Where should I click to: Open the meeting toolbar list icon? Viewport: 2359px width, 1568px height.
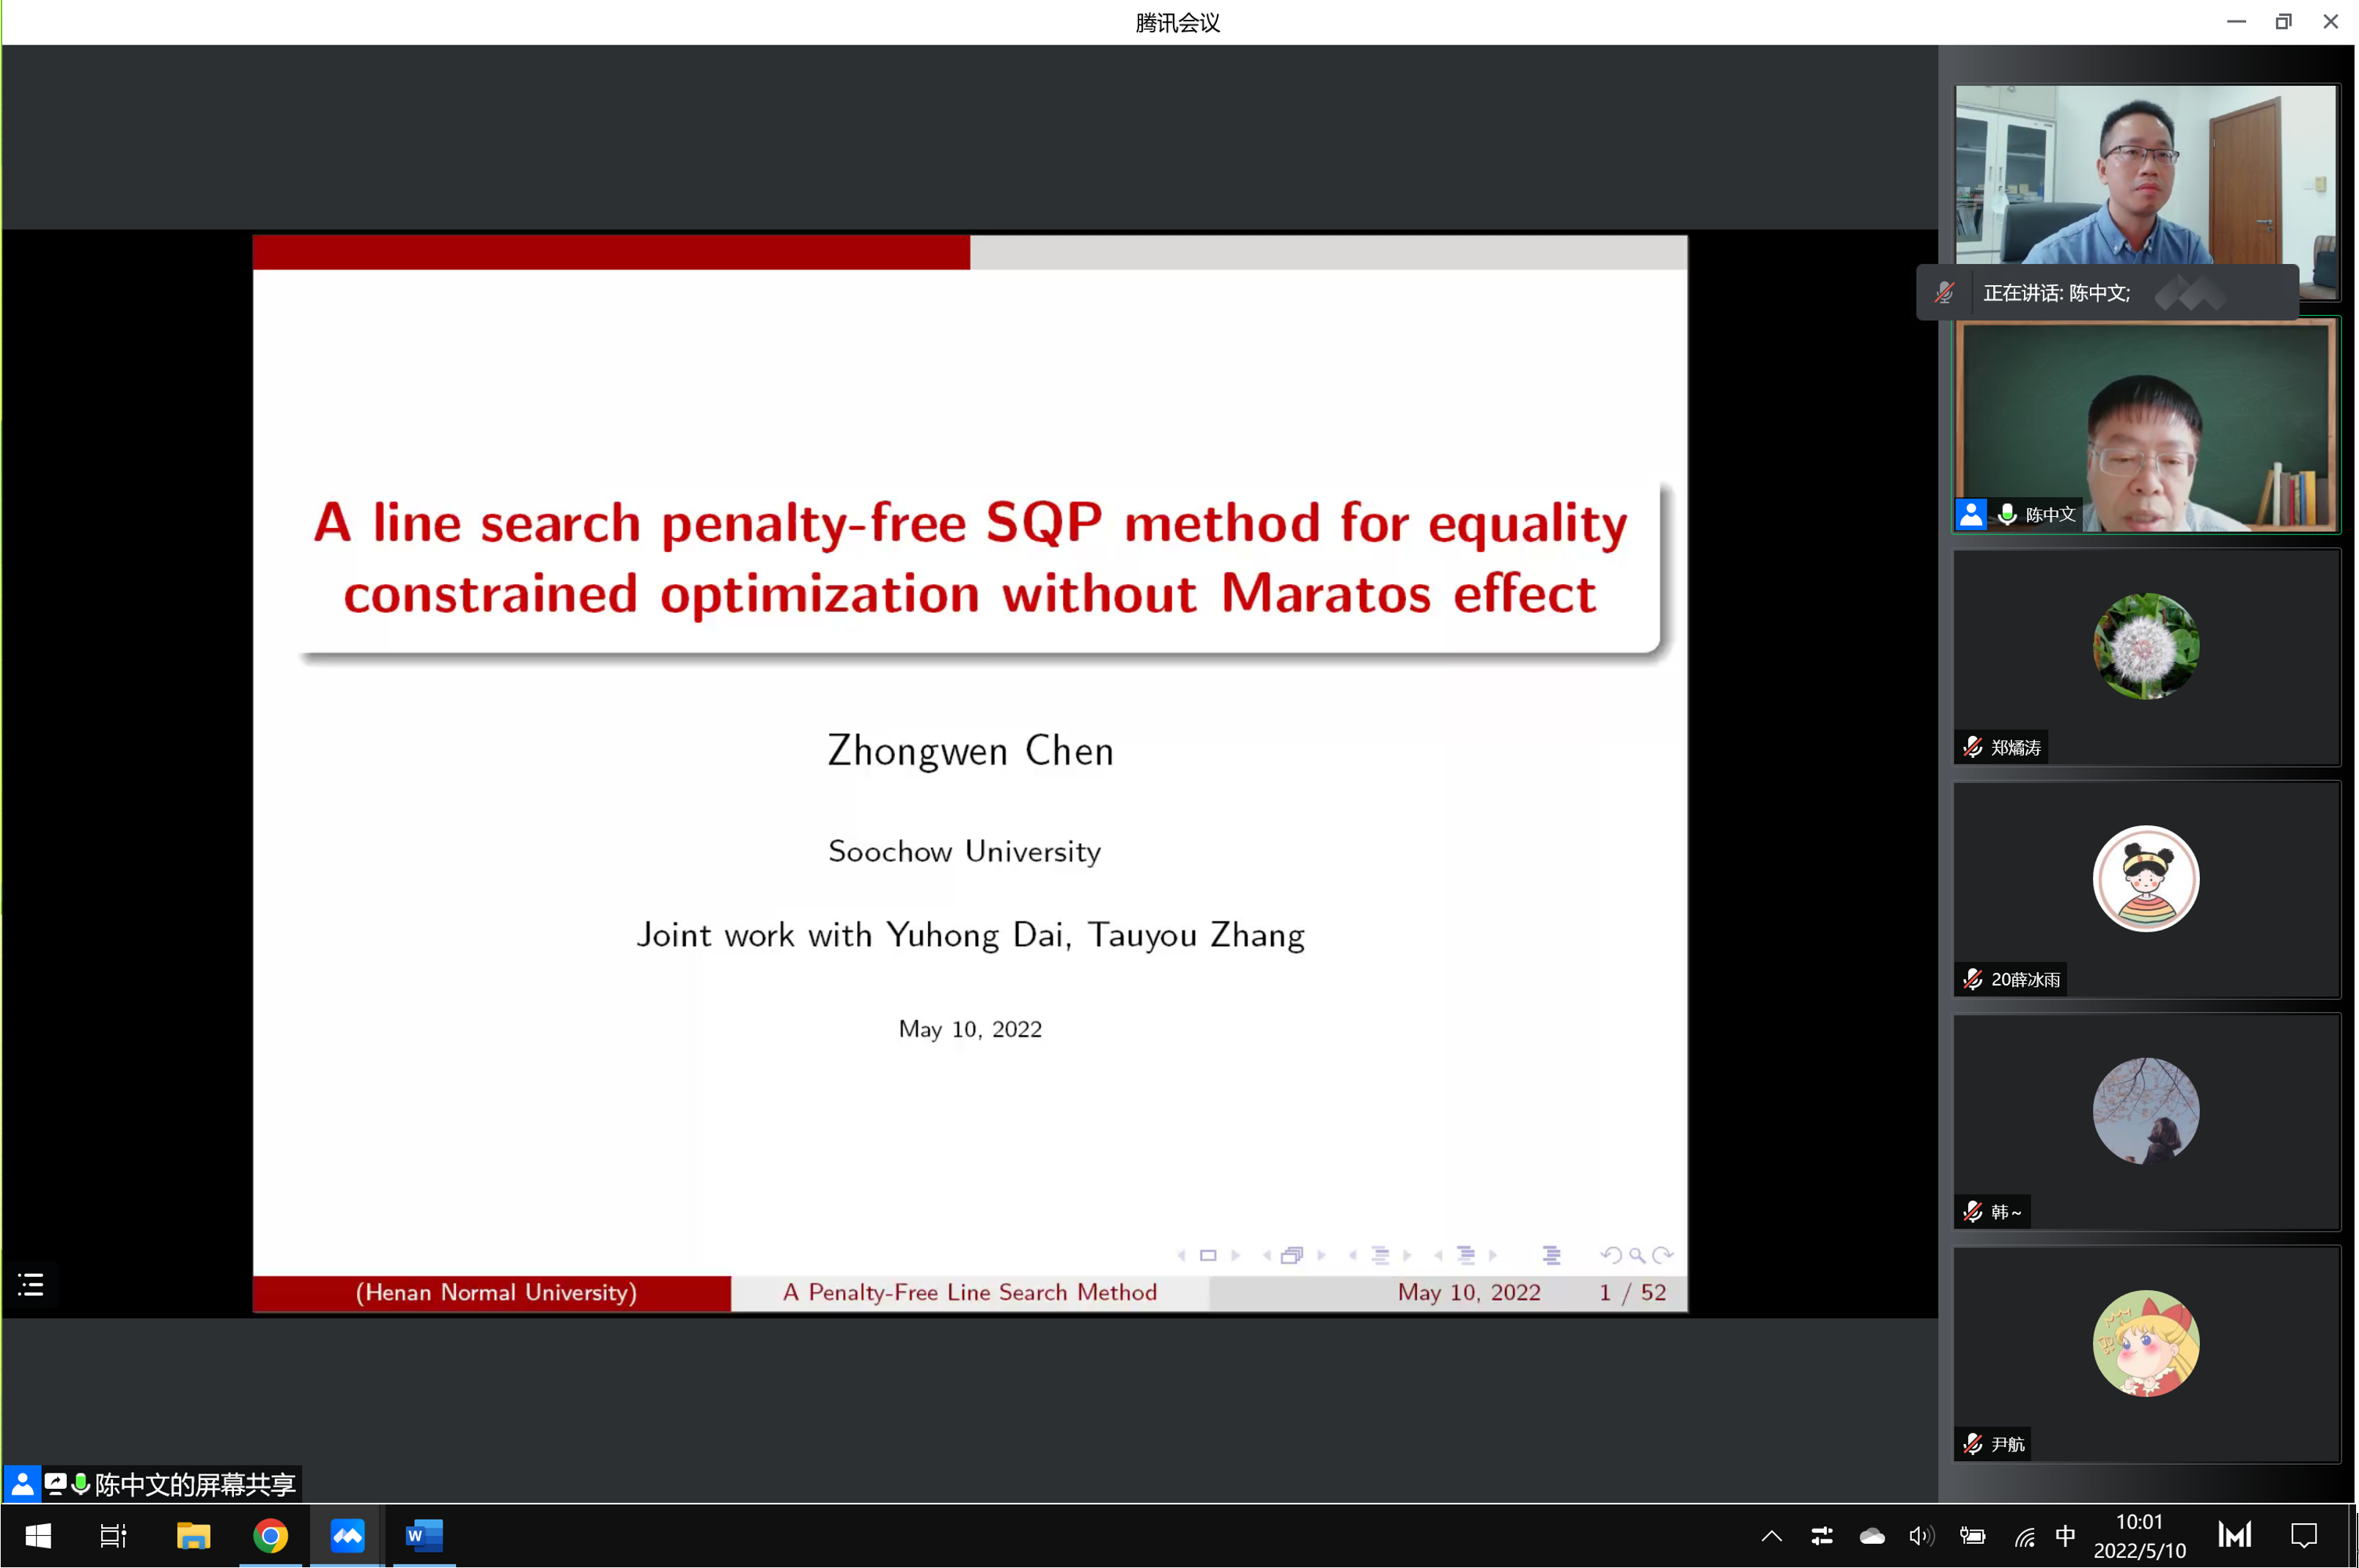(31, 1284)
